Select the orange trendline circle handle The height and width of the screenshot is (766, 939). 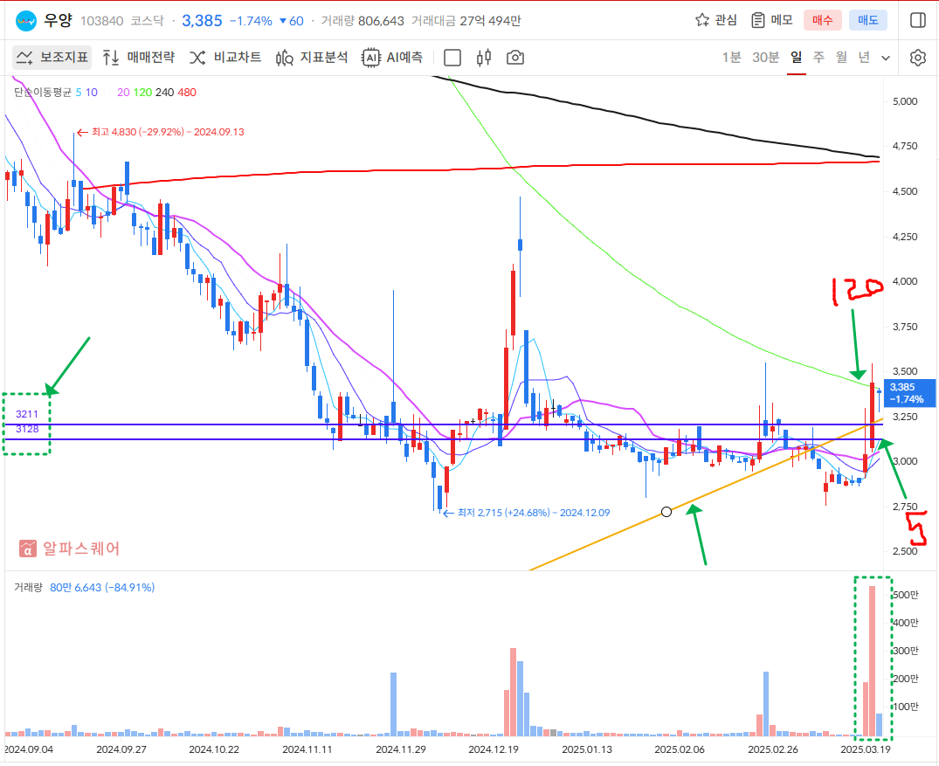tap(666, 512)
